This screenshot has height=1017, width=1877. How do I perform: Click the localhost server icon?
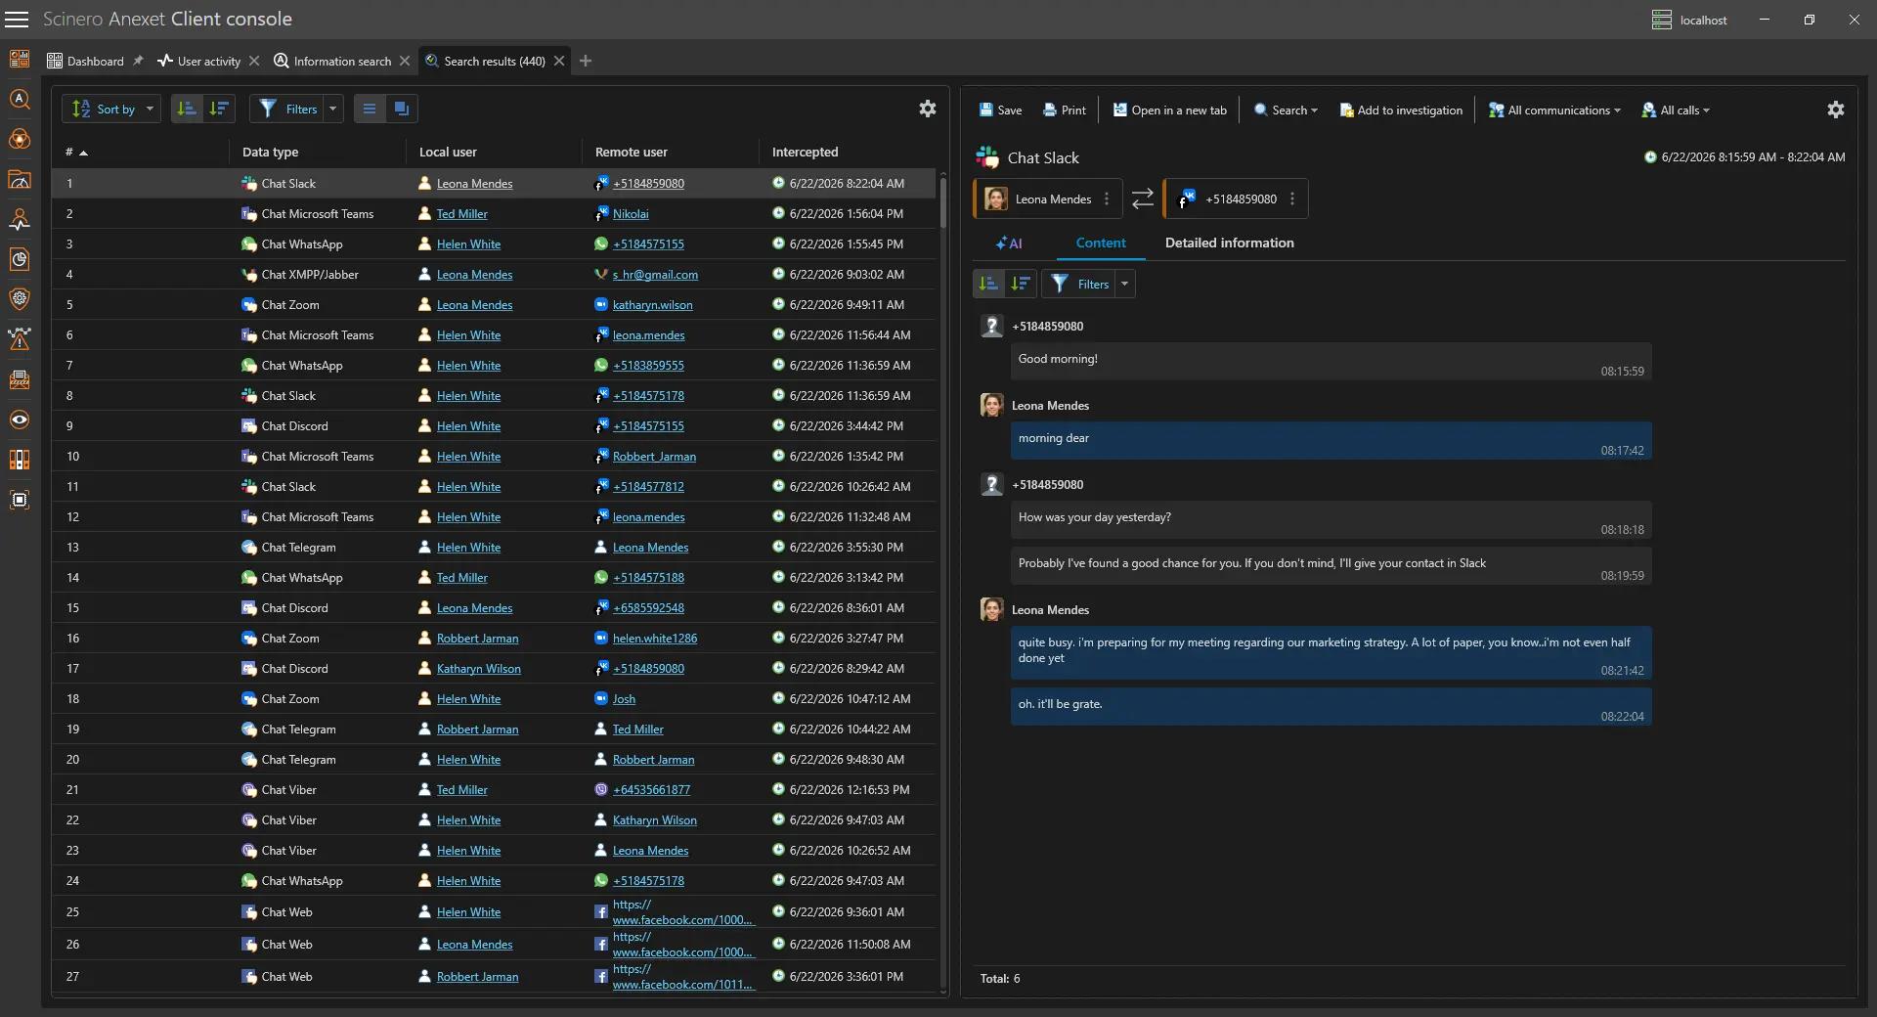[1662, 20]
